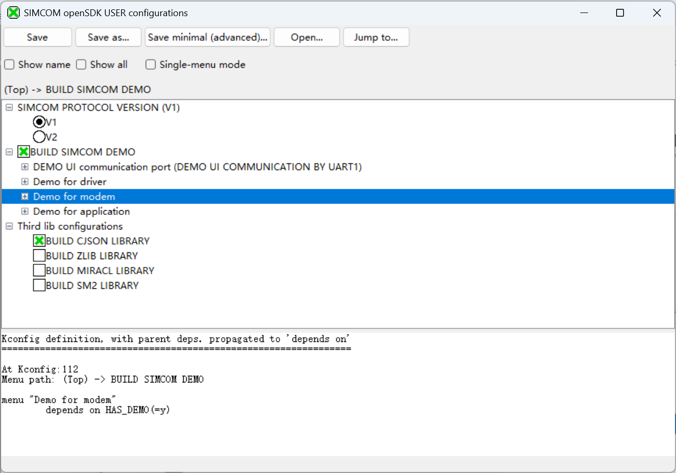Expand the Demo for driver node
This screenshot has width=676, height=473.
(x=24, y=182)
